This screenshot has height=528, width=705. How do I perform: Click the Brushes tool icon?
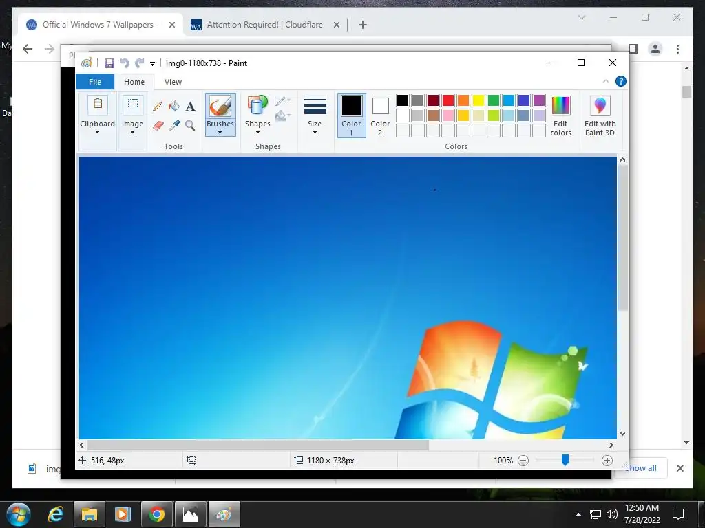click(220, 107)
